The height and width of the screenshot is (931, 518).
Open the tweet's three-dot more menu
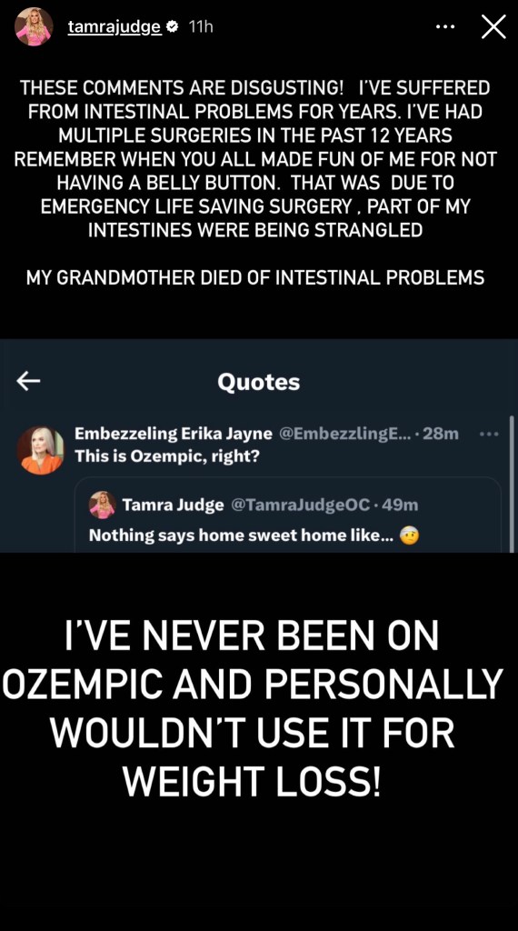(x=489, y=434)
